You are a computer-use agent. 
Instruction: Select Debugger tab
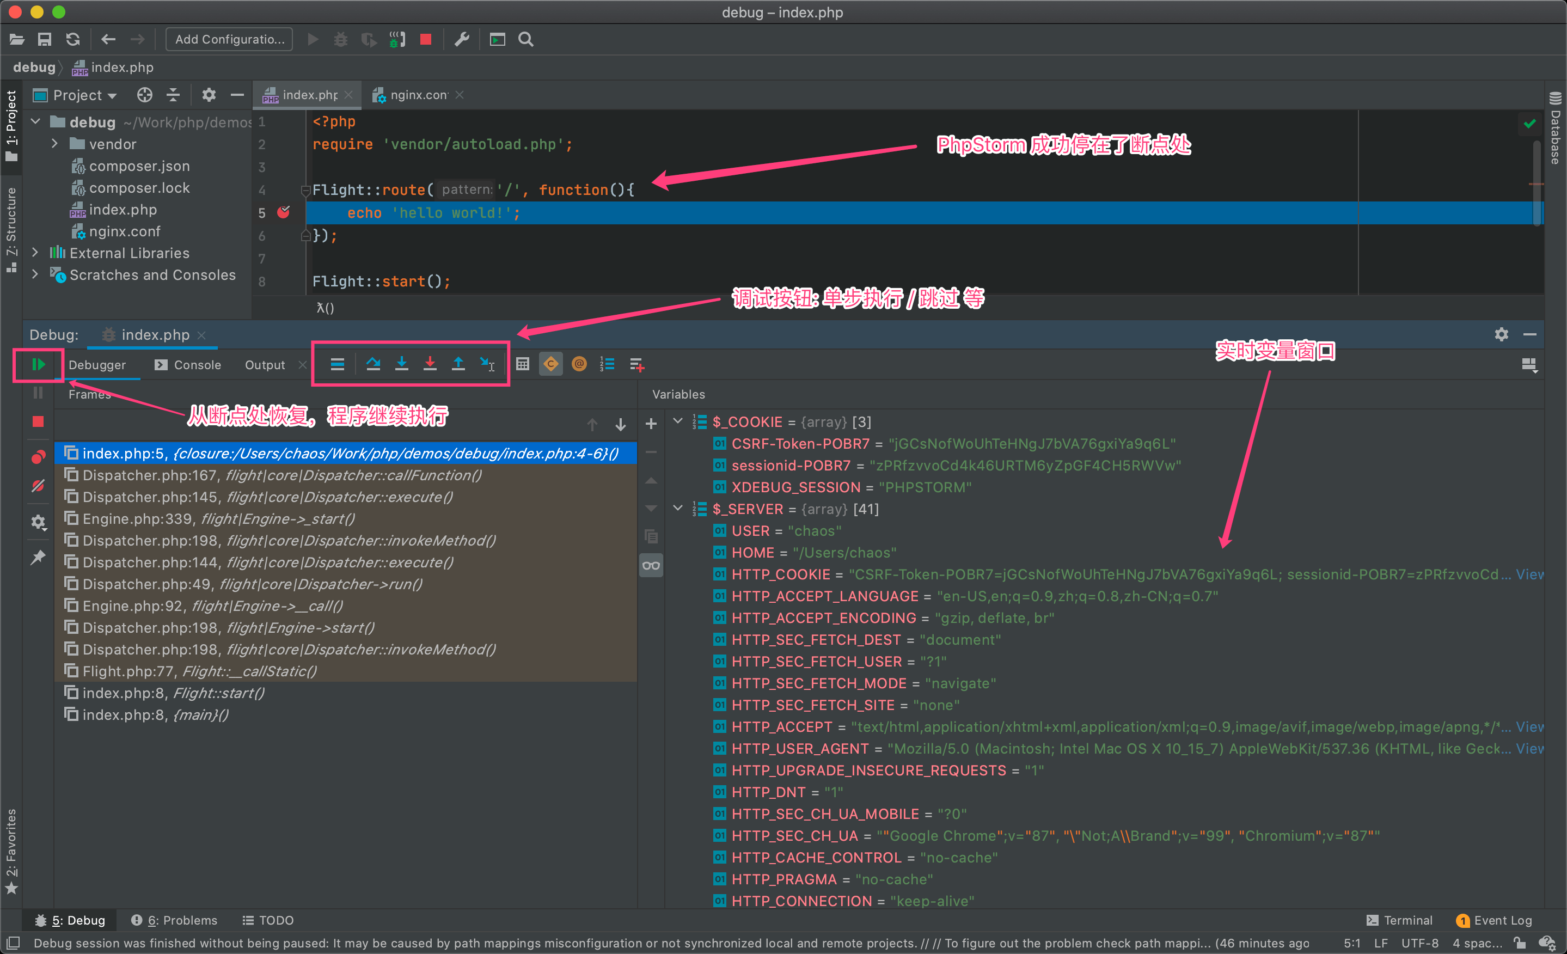tap(97, 364)
